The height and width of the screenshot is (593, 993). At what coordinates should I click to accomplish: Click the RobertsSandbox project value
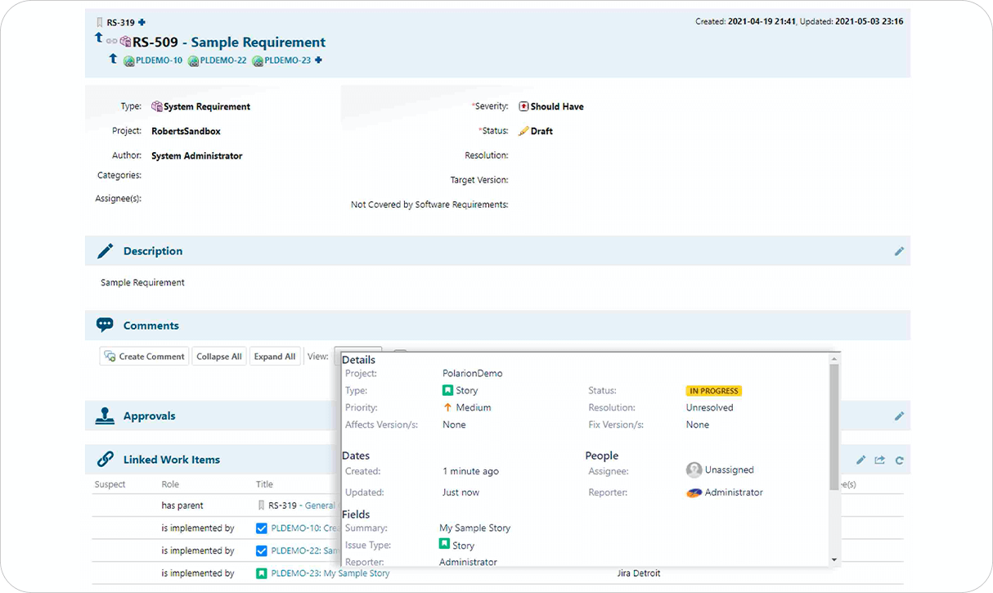pos(186,131)
